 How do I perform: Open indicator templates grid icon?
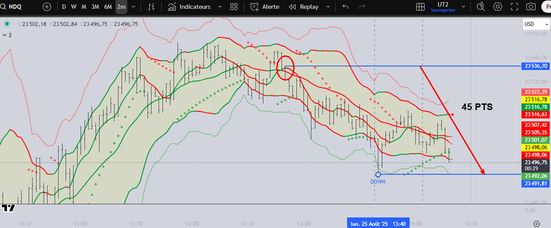pos(234,7)
